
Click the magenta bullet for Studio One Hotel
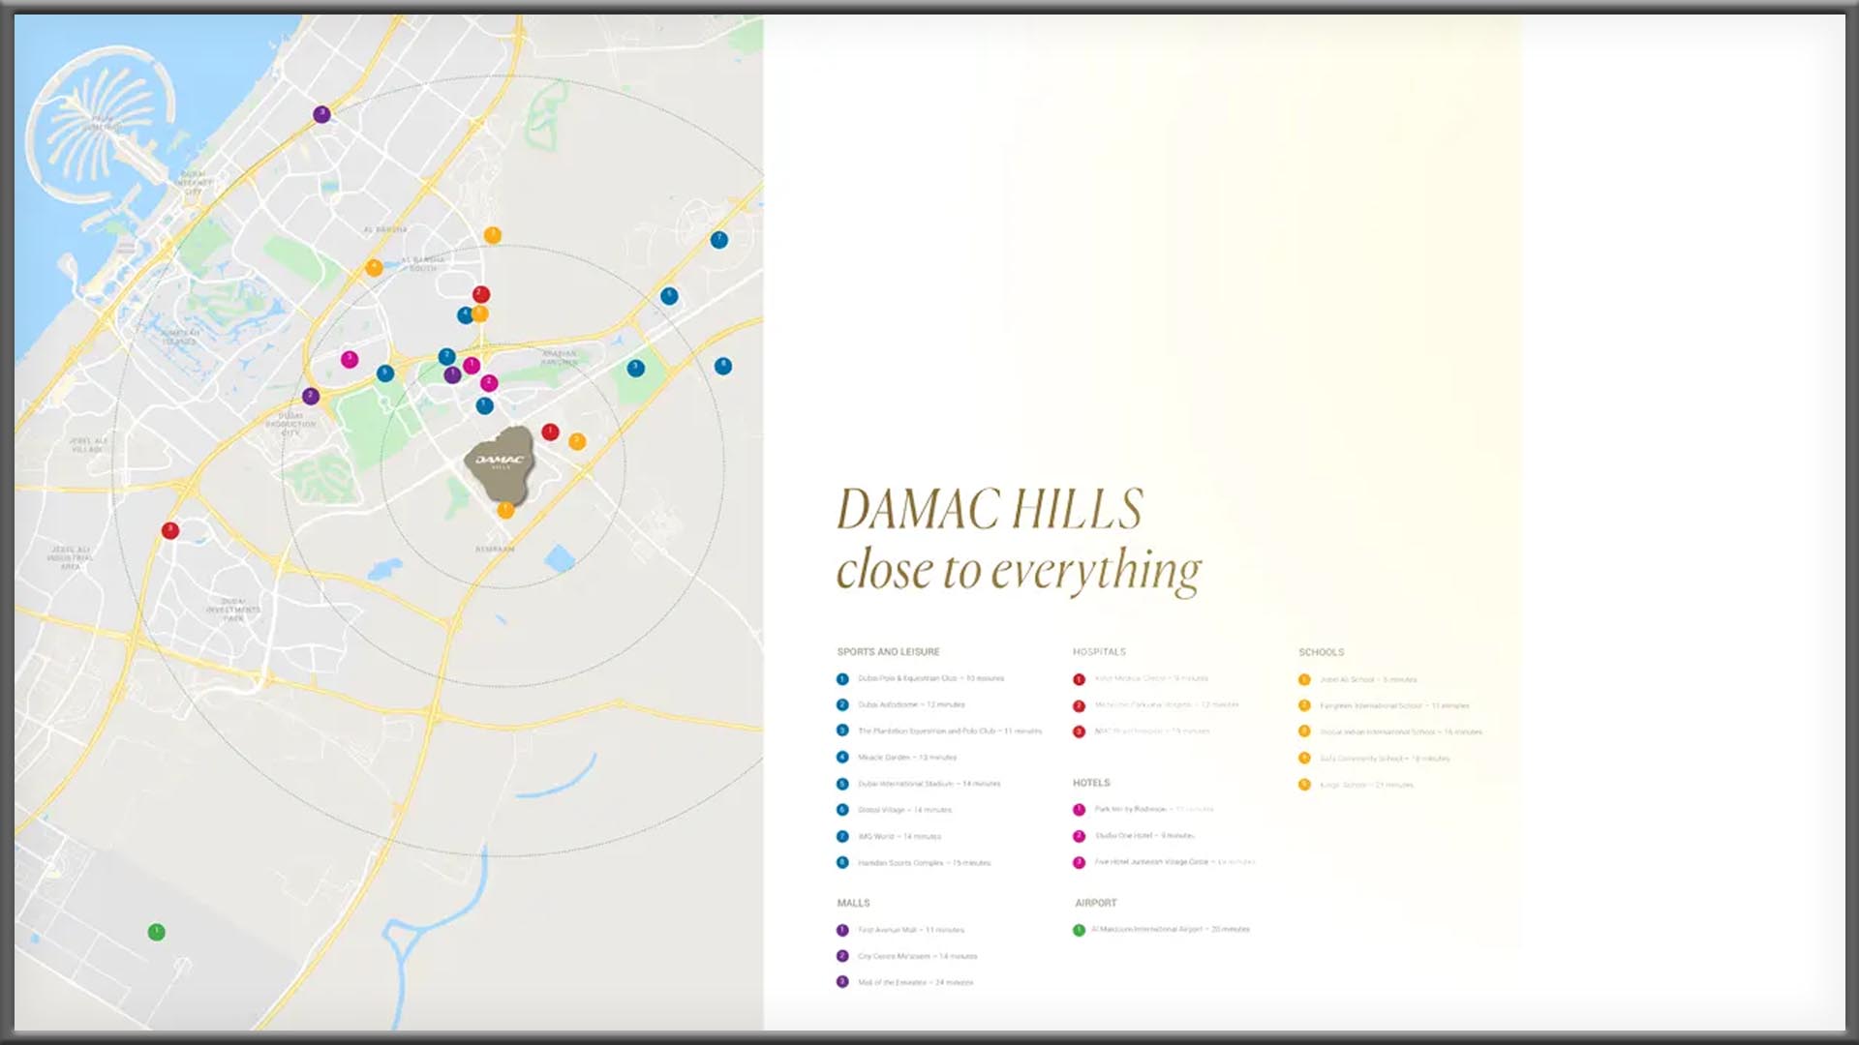[1079, 836]
